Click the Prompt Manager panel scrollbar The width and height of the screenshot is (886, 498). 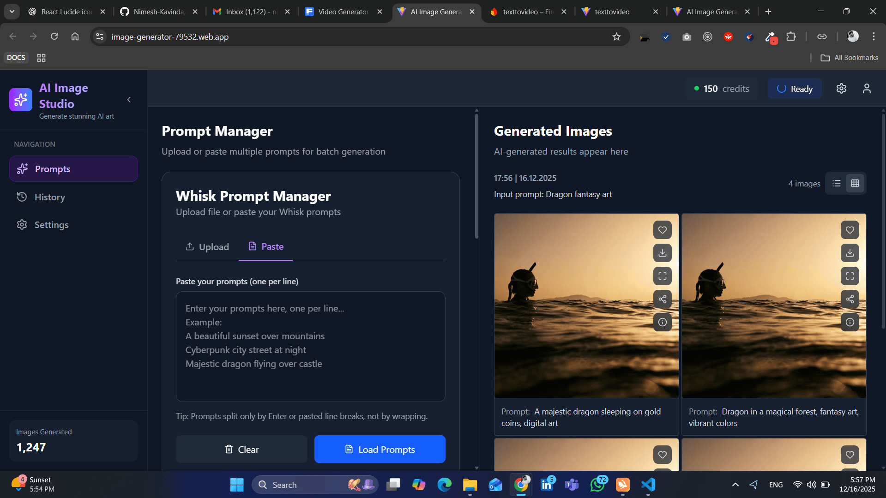(476, 175)
